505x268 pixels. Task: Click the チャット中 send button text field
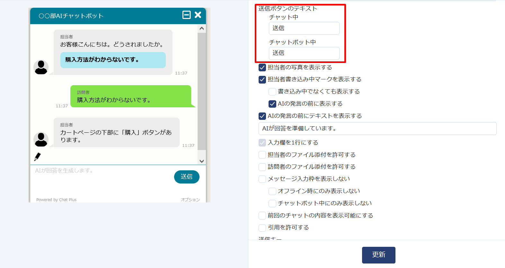304,28
